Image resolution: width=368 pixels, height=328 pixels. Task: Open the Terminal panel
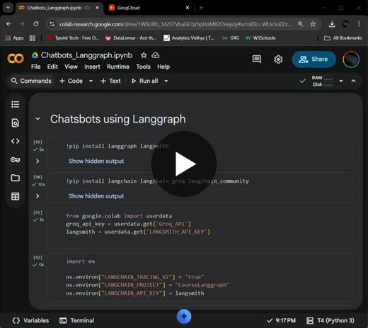(76, 320)
